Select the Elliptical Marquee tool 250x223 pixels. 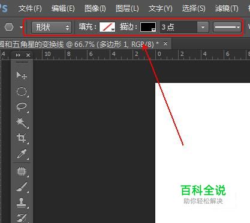tap(22, 91)
